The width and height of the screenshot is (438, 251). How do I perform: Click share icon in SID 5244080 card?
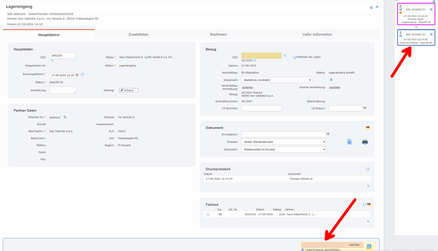(400, 36)
